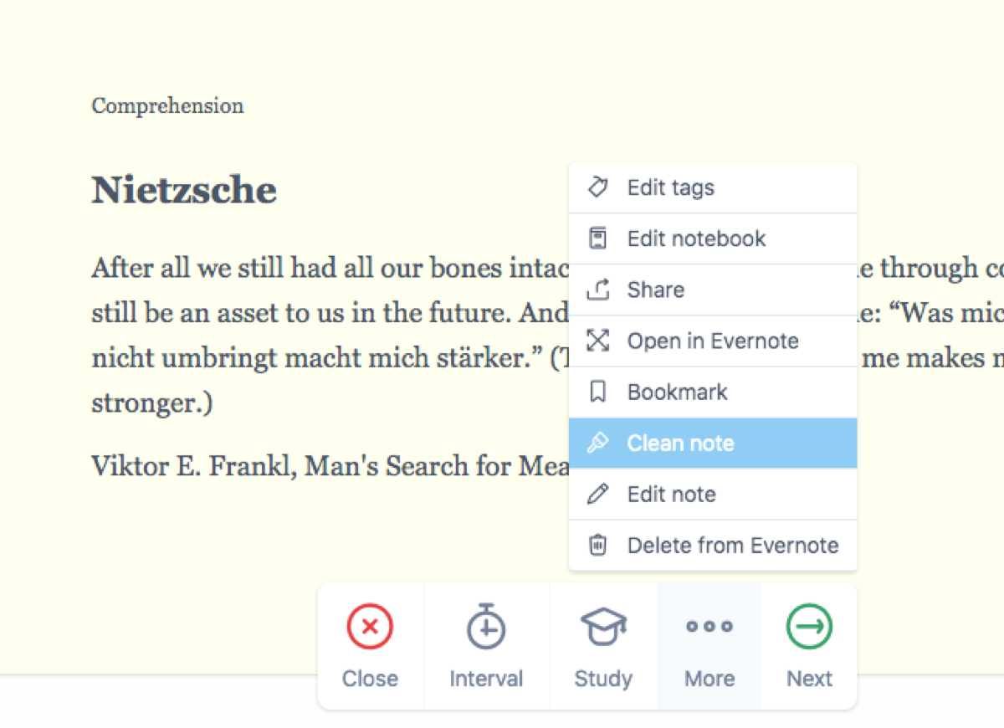Go to Next with green arrow icon
Image resolution: width=1004 pixels, height=728 pixels.
[x=809, y=627]
